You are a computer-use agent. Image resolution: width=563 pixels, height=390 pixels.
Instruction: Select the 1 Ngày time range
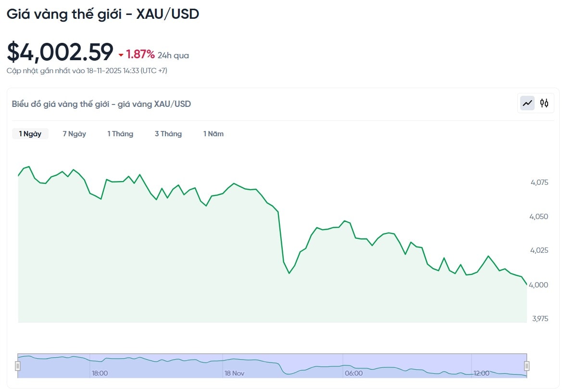point(30,134)
